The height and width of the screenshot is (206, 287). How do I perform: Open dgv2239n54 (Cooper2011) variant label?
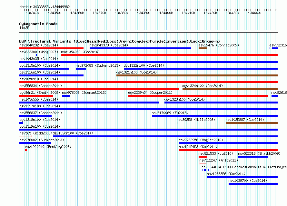tap(151, 93)
